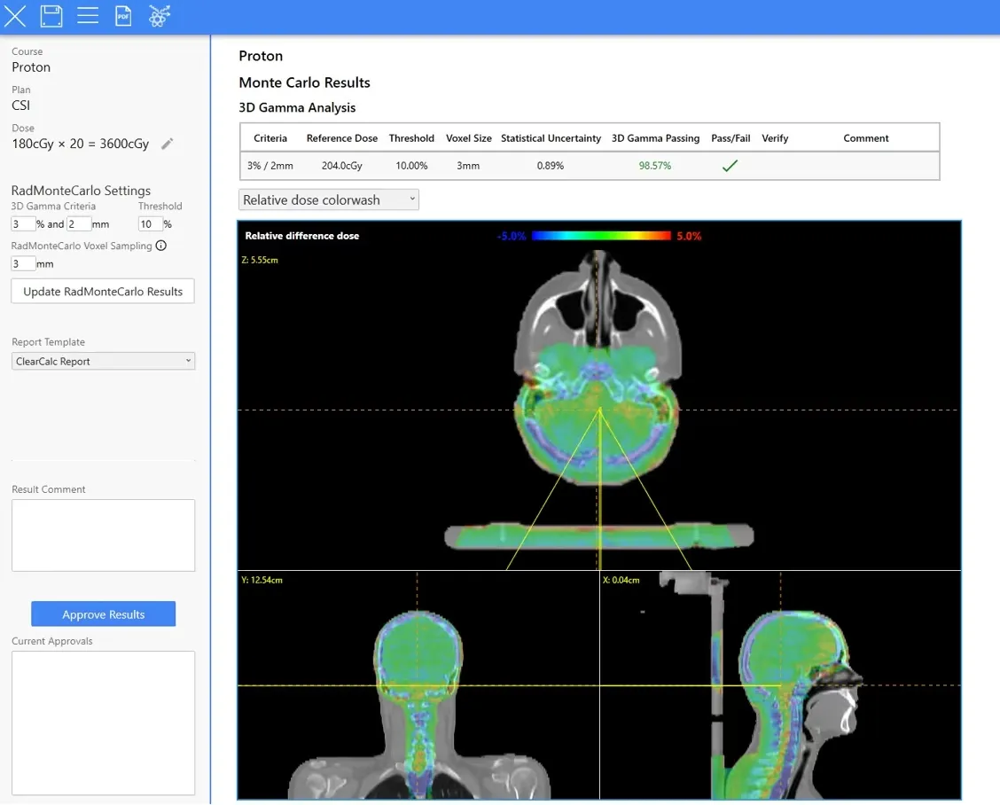Viewport: 1000px width, 805px height.
Task: Edit the Voxel Sampling mm value
Action: pos(23,263)
